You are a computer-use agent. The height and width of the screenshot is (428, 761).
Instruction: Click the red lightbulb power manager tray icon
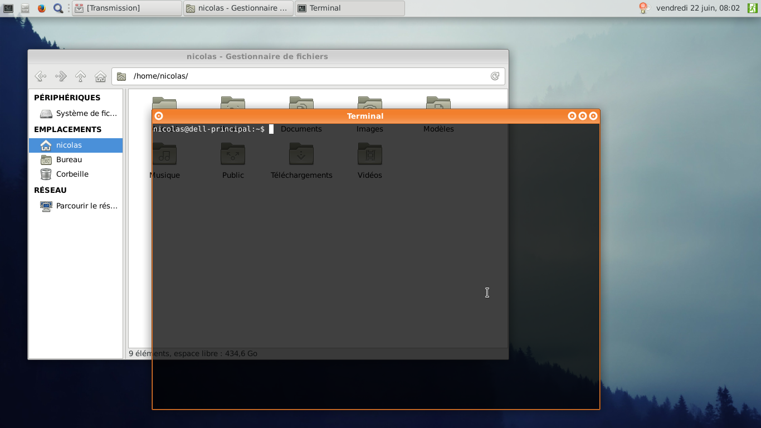[x=644, y=8]
